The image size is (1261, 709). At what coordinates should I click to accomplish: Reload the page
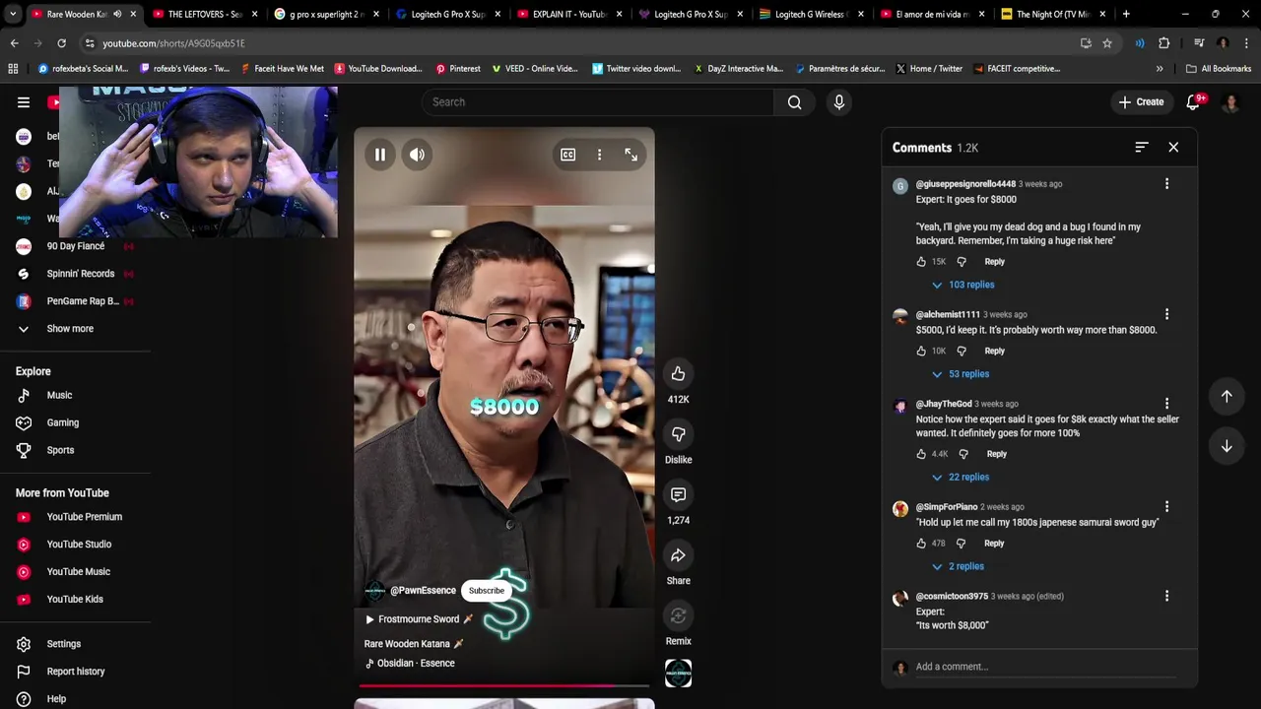tap(61, 43)
